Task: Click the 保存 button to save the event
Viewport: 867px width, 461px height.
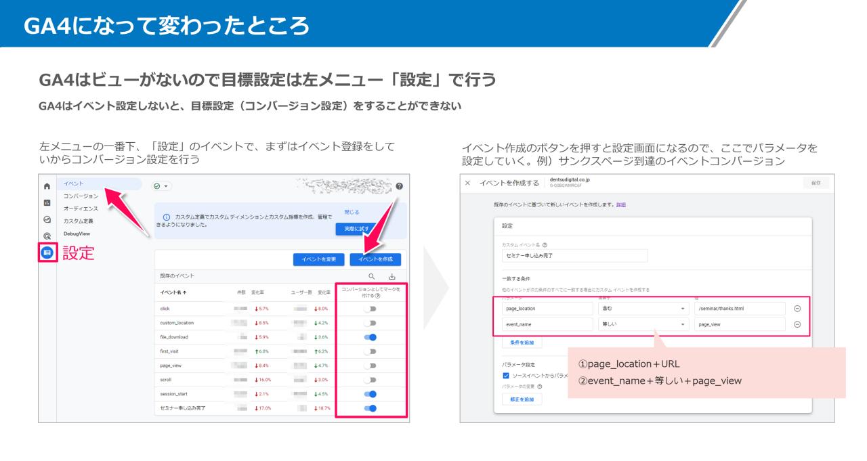Action: (x=818, y=183)
